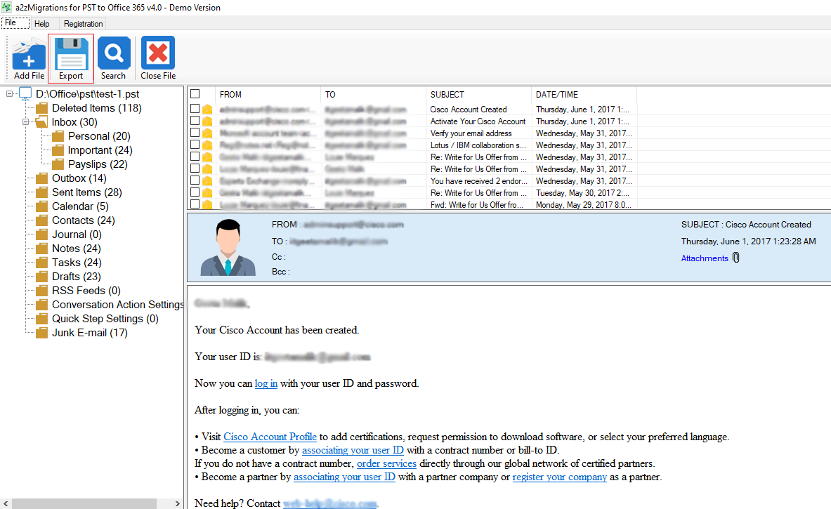831x509 pixels.
Task: Check the Cisco Account Created email checkbox
Action: (195, 109)
